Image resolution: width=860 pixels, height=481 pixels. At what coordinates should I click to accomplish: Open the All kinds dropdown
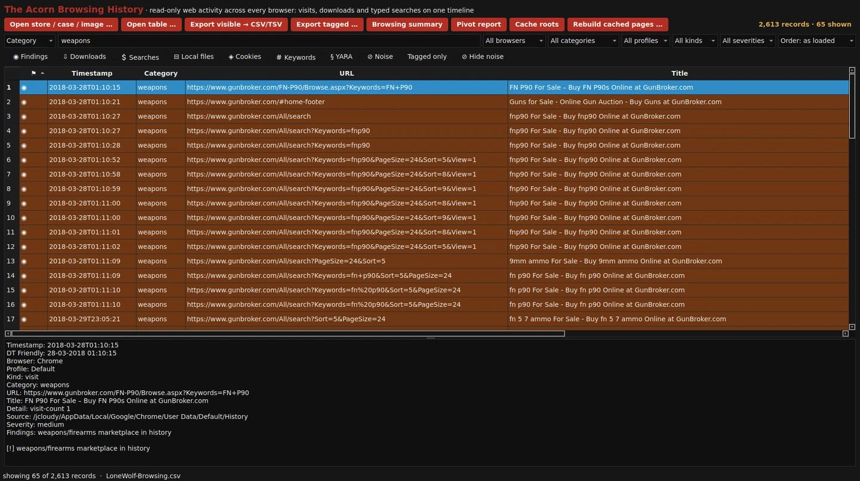coord(694,41)
